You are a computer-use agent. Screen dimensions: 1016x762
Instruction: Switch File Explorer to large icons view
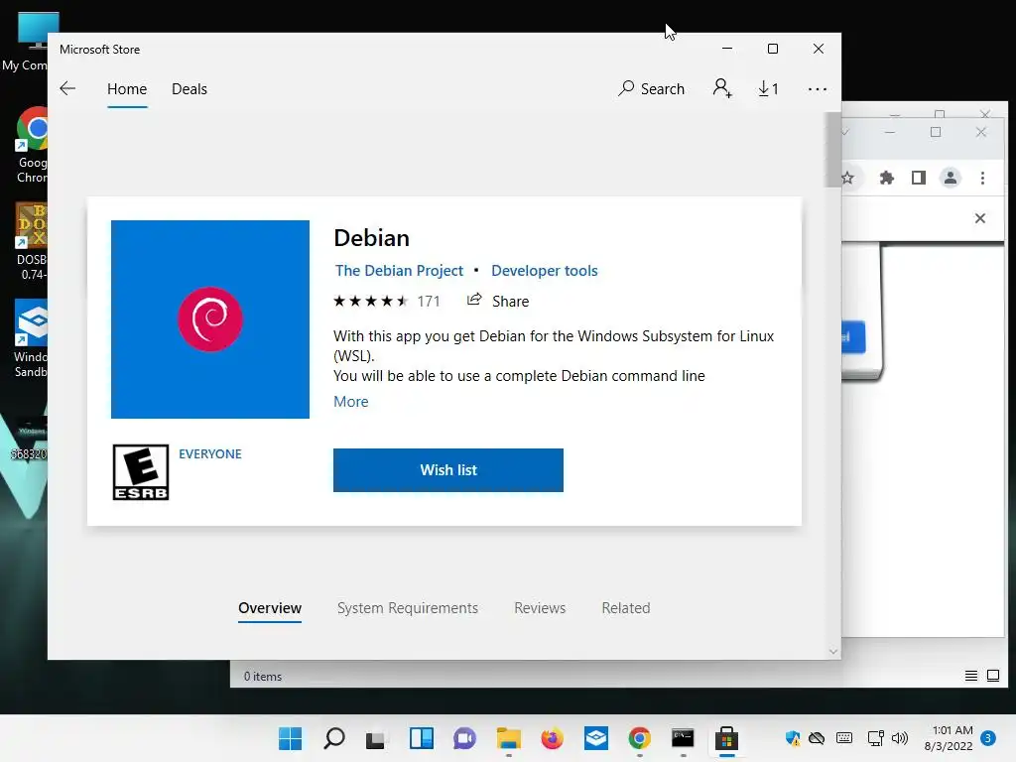coord(992,676)
